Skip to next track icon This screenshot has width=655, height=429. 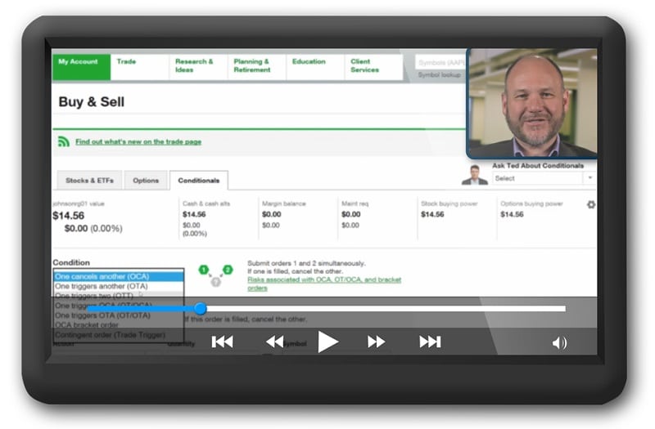(430, 342)
